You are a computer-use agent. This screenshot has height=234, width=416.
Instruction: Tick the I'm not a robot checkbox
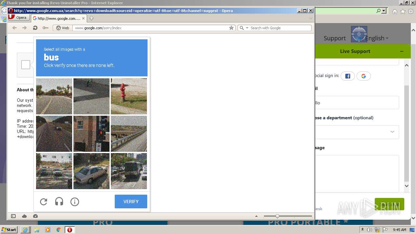[26, 65]
